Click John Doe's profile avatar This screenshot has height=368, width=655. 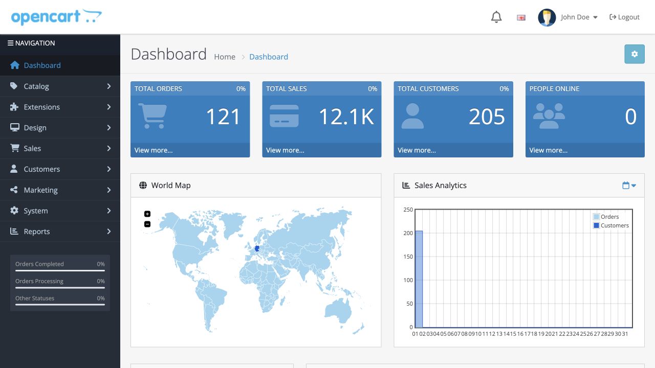coord(547,17)
